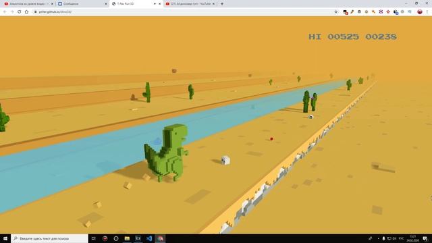Click the red diamond extension icon
Screen dimensions: 432x243
pyautogui.click(x=388, y=12)
